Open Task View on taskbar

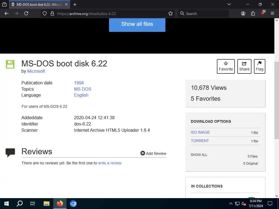(x=33, y=204)
